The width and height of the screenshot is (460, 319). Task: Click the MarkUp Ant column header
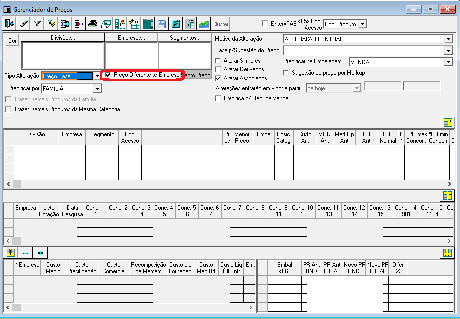click(344, 138)
